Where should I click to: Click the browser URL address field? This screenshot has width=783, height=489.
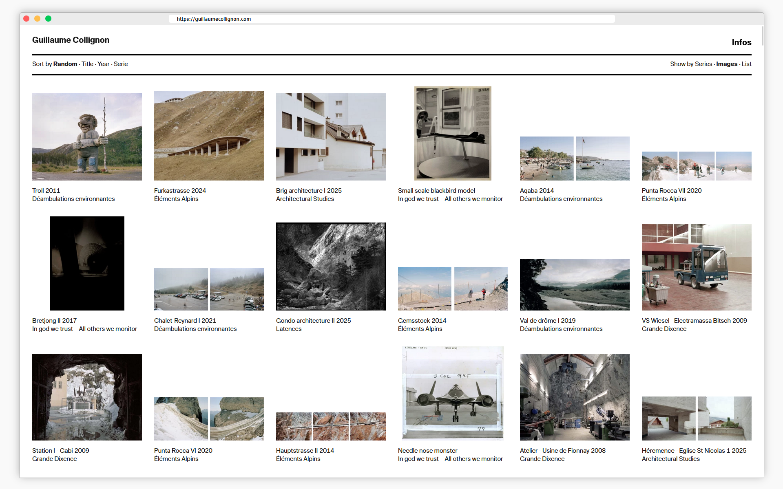pos(391,19)
